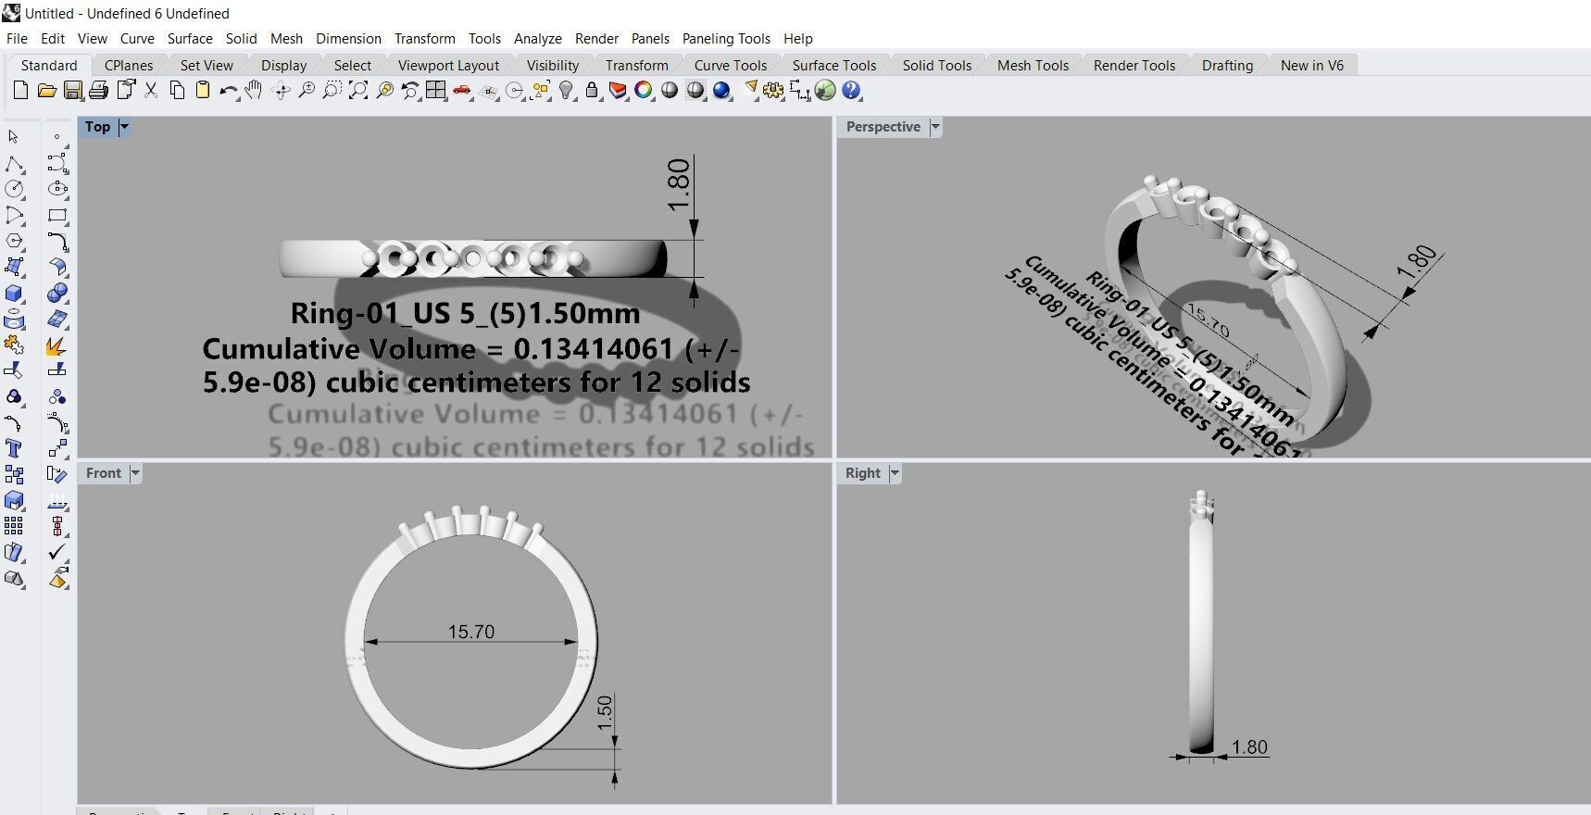Click the light bulb Hide/Show icon

(566, 90)
